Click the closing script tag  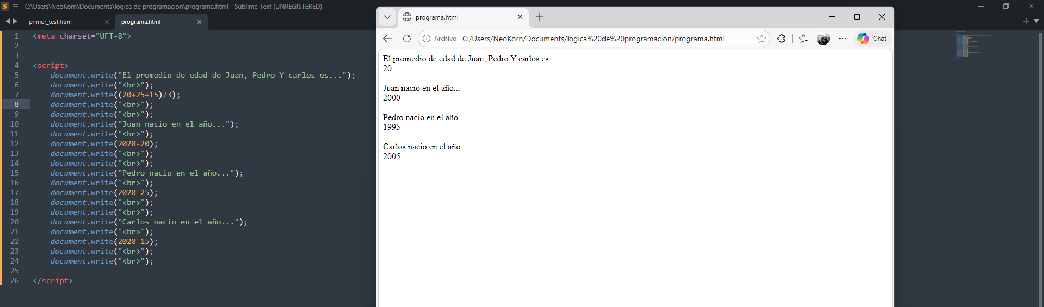coord(53,280)
